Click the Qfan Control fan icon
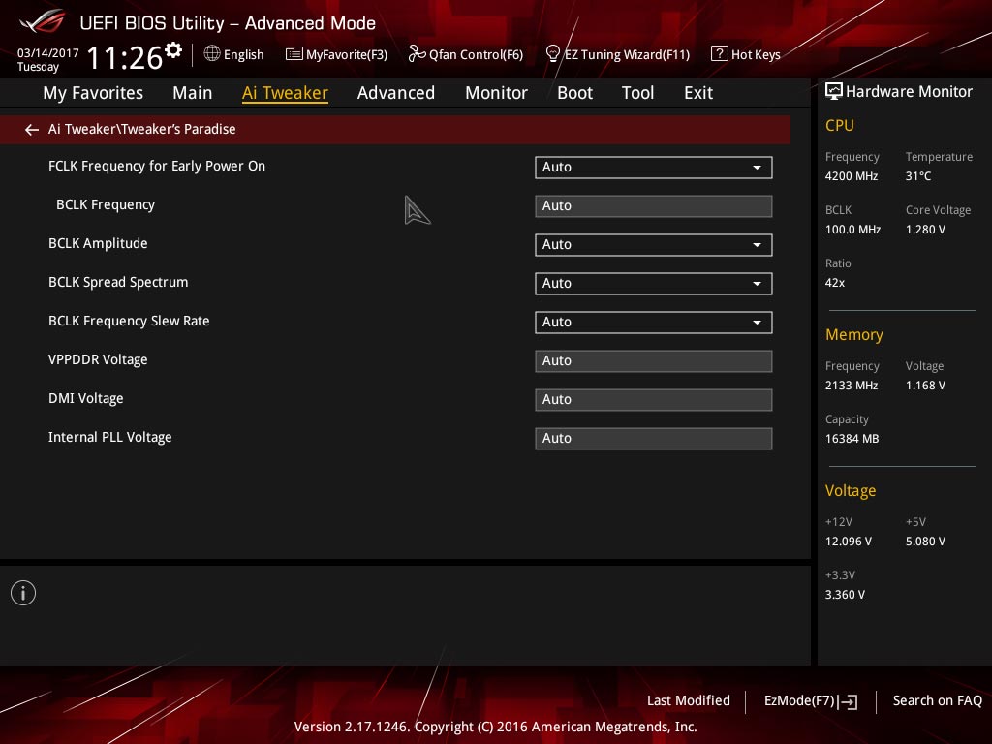Image resolution: width=992 pixels, height=744 pixels. (417, 54)
